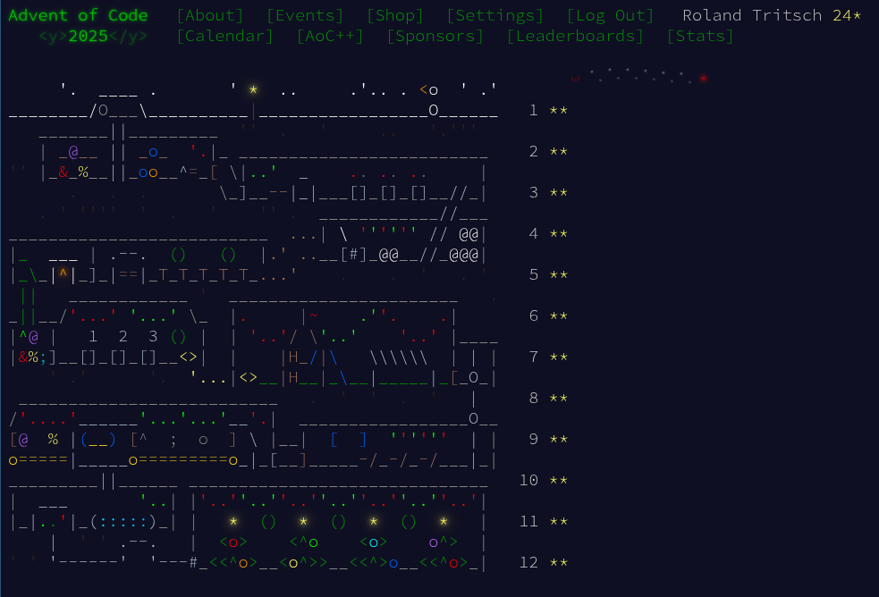Click the Advent of Code title
Viewport: 879px width, 597px height.
[x=78, y=15]
